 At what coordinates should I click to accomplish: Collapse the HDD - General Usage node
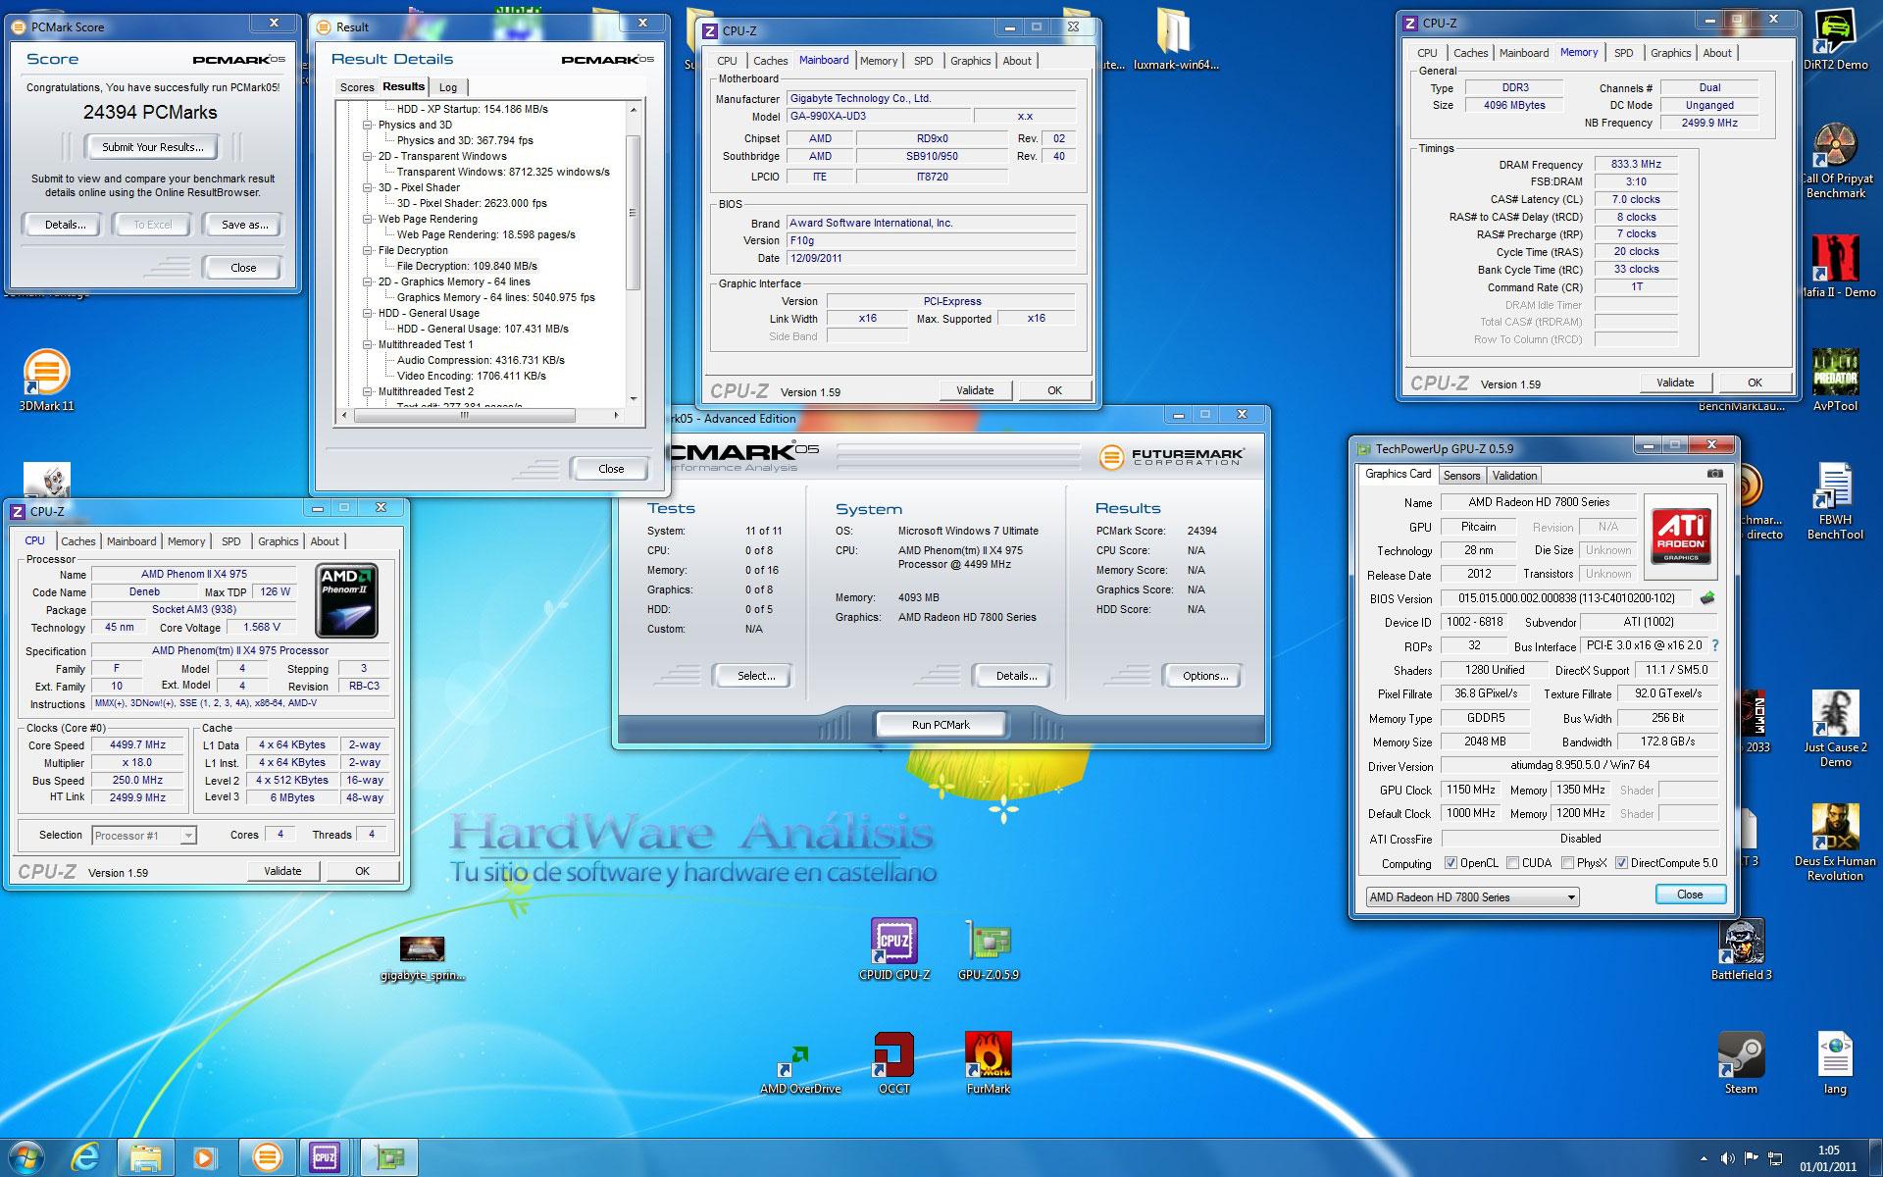point(368,313)
